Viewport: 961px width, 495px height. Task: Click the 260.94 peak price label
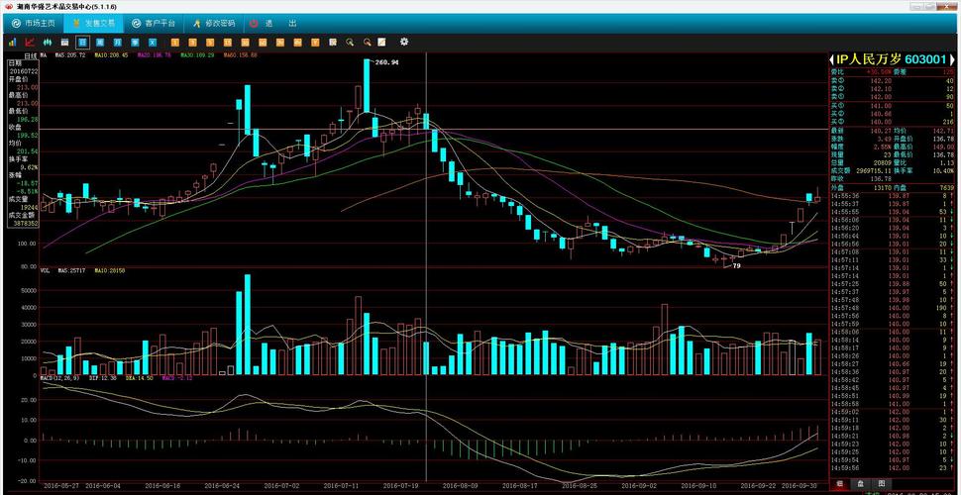click(x=386, y=61)
